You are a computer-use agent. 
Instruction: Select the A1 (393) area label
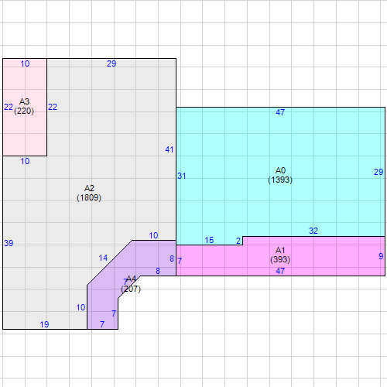tap(280, 255)
